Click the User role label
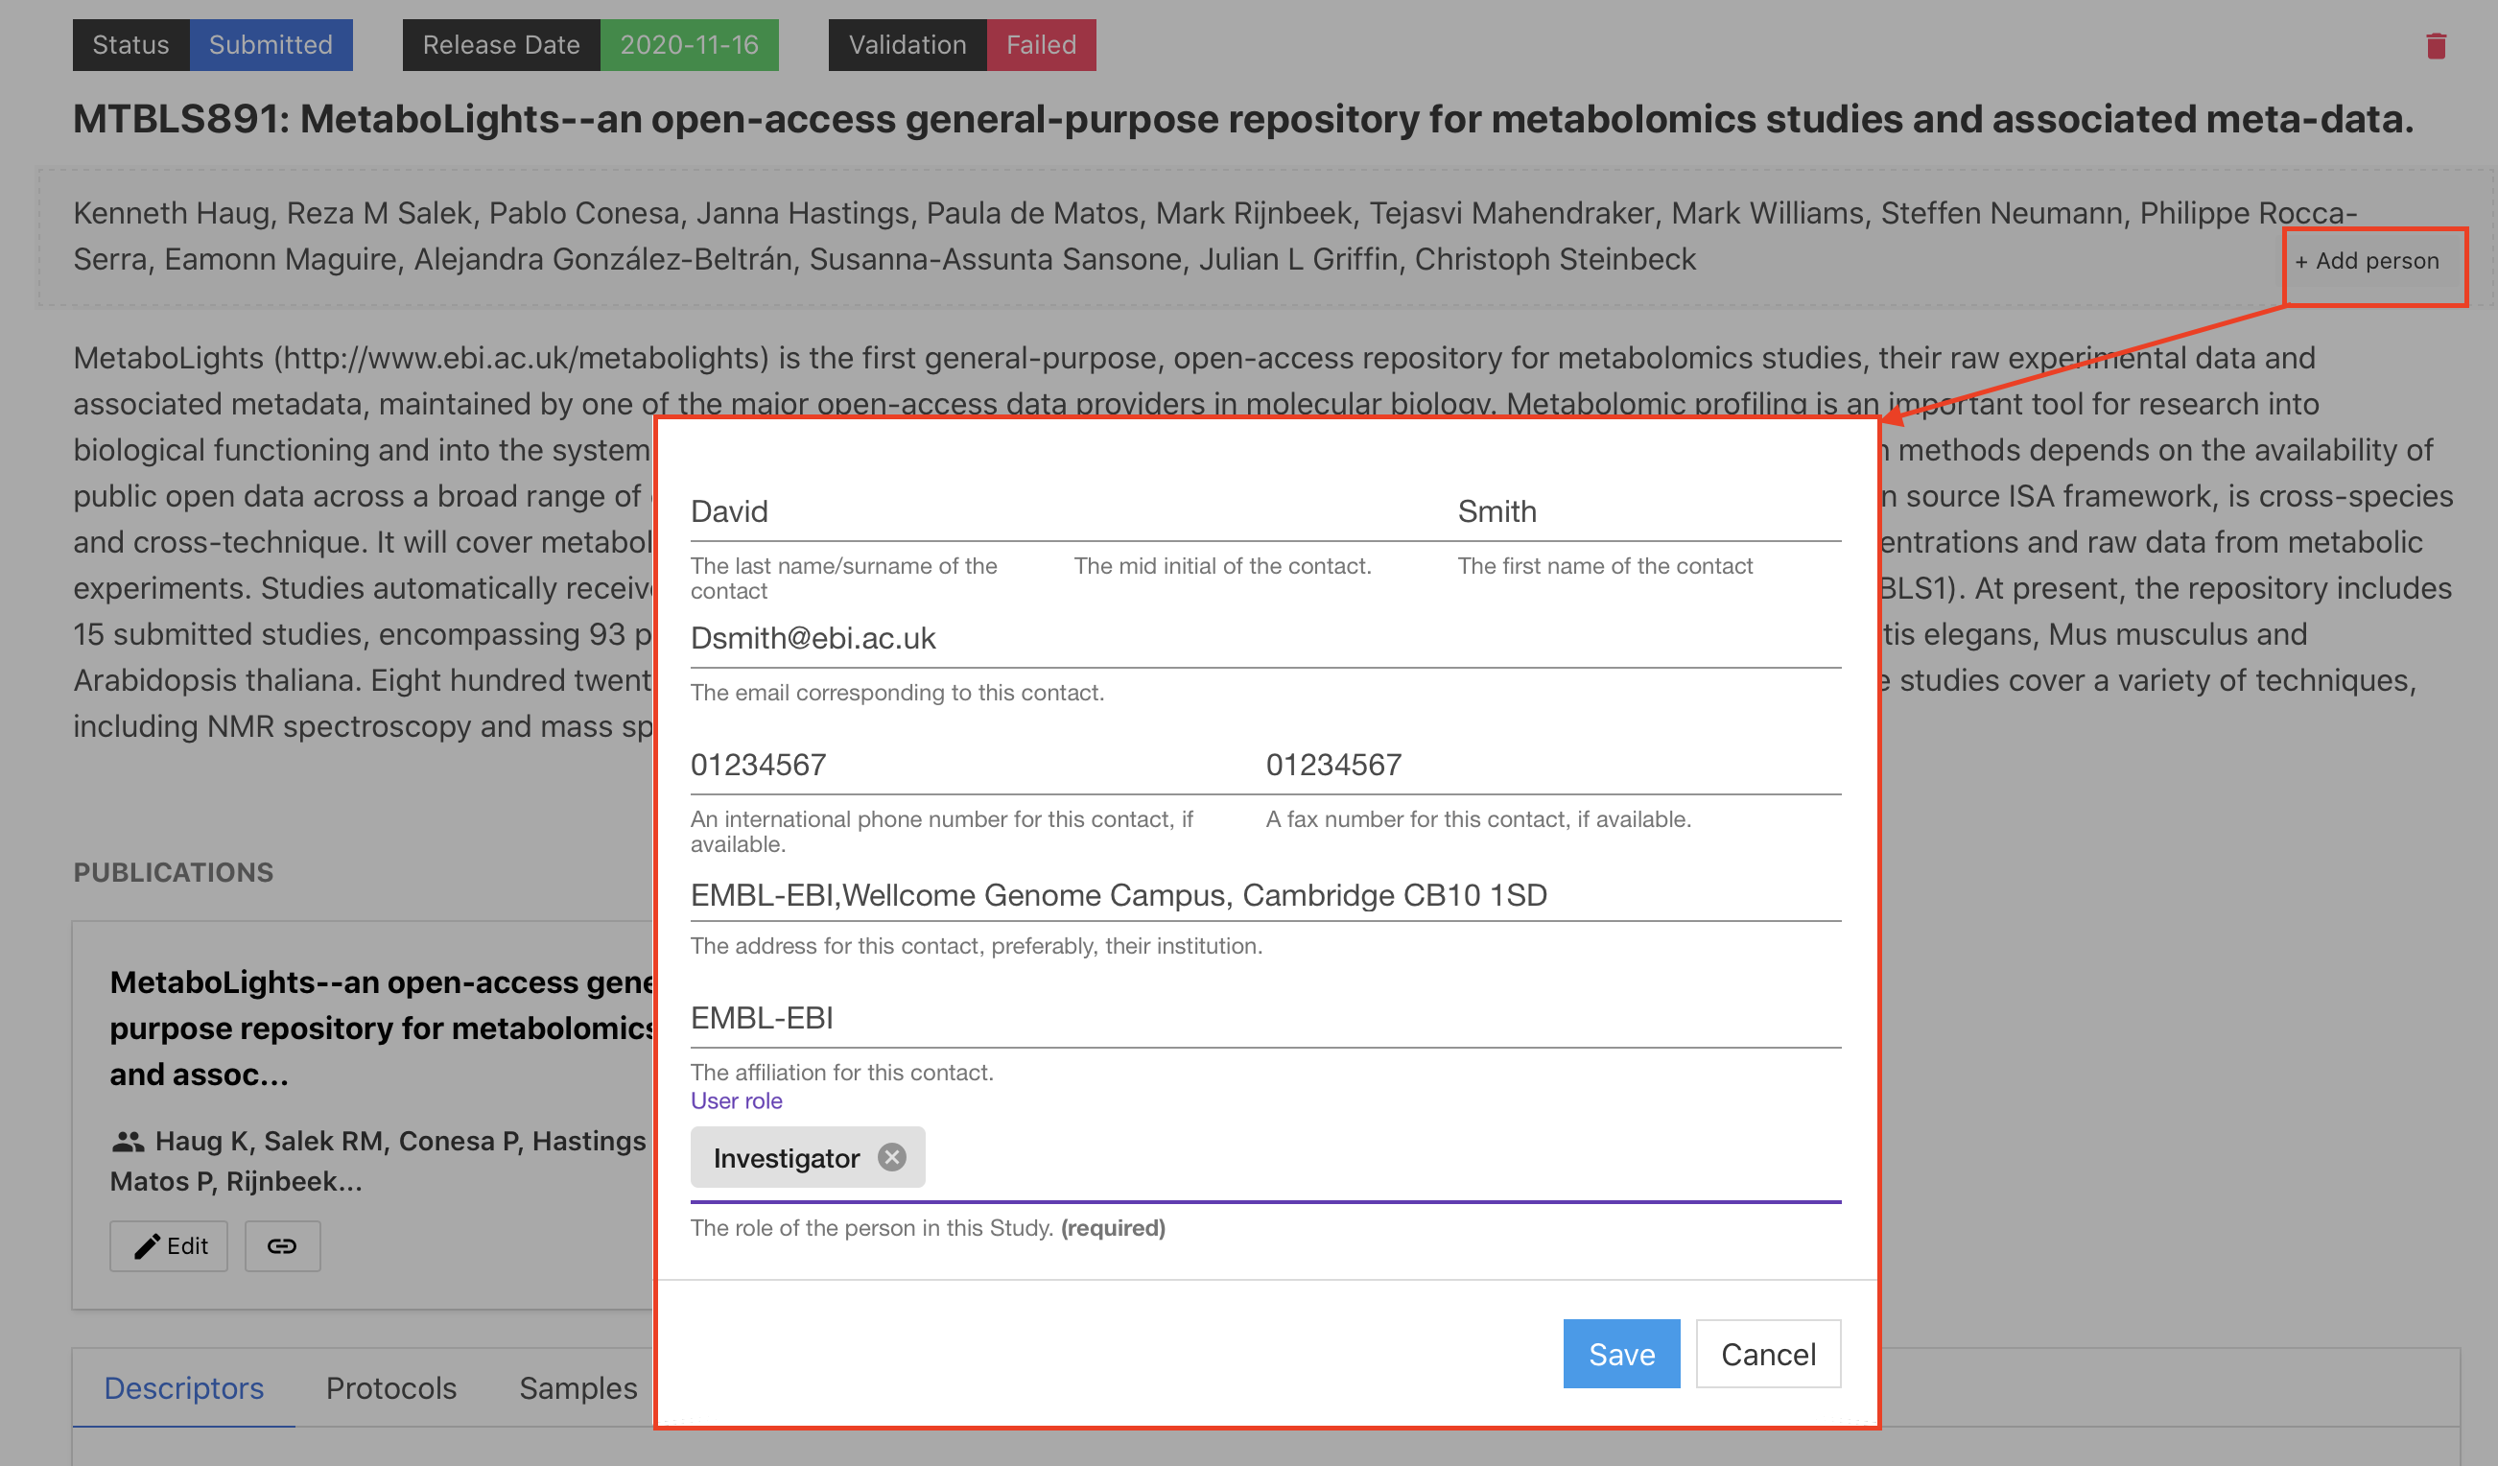The height and width of the screenshot is (1466, 2498). pos(737,1100)
